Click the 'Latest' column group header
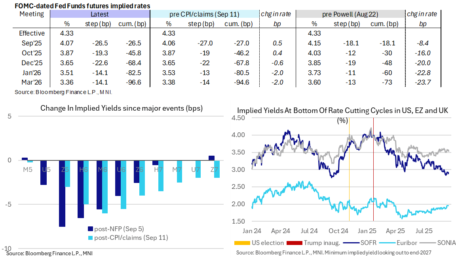456x258 pixels. 100,14
